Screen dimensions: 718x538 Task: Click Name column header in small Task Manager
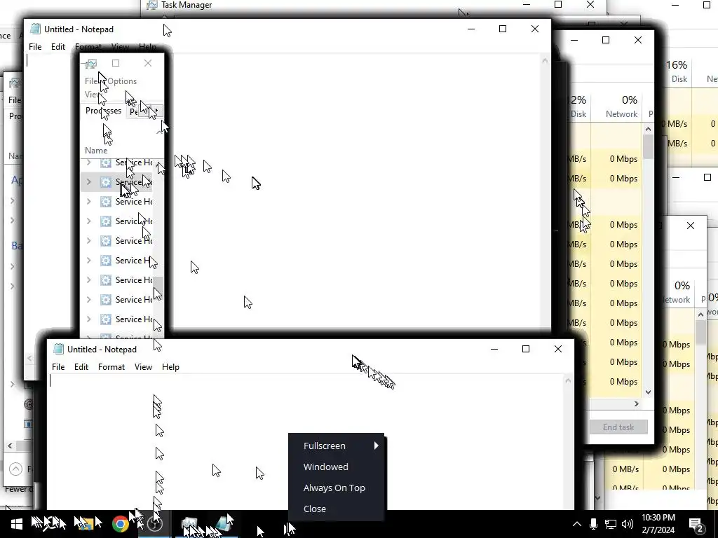[96, 151]
